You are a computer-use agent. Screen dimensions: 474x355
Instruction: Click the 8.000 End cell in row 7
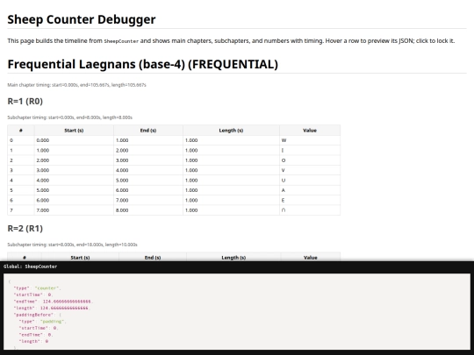coord(148,210)
